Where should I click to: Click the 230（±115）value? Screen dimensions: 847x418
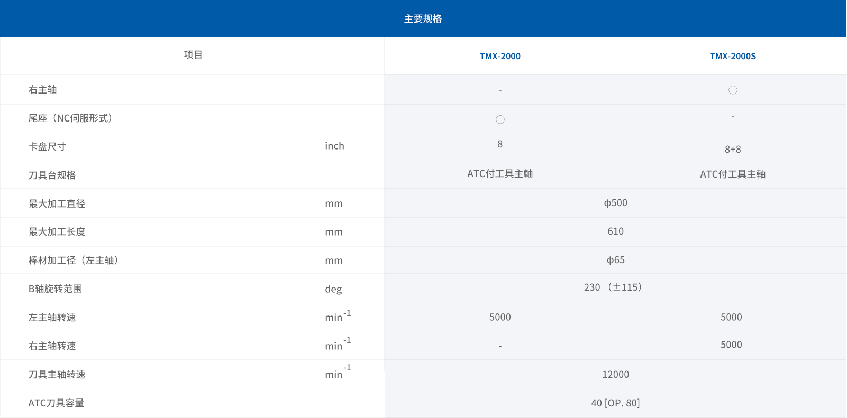pos(613,287)
